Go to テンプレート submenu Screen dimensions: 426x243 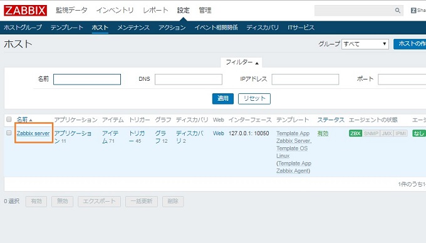[x=67, y=28]
